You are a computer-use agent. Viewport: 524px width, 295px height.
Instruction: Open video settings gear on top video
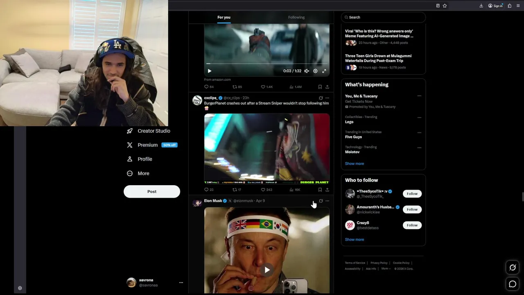tap(315, 71)
